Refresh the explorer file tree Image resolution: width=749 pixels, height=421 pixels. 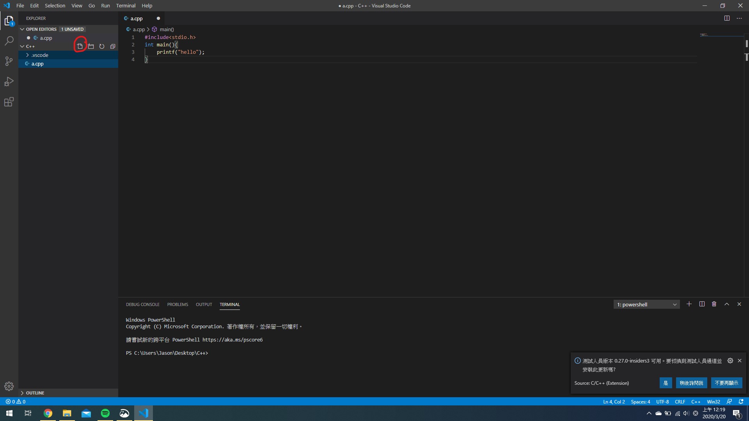[x=102, y=46]
